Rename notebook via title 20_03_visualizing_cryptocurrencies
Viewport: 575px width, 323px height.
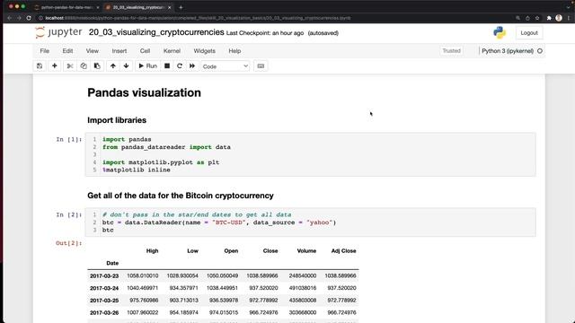click(x=156, y=32)
